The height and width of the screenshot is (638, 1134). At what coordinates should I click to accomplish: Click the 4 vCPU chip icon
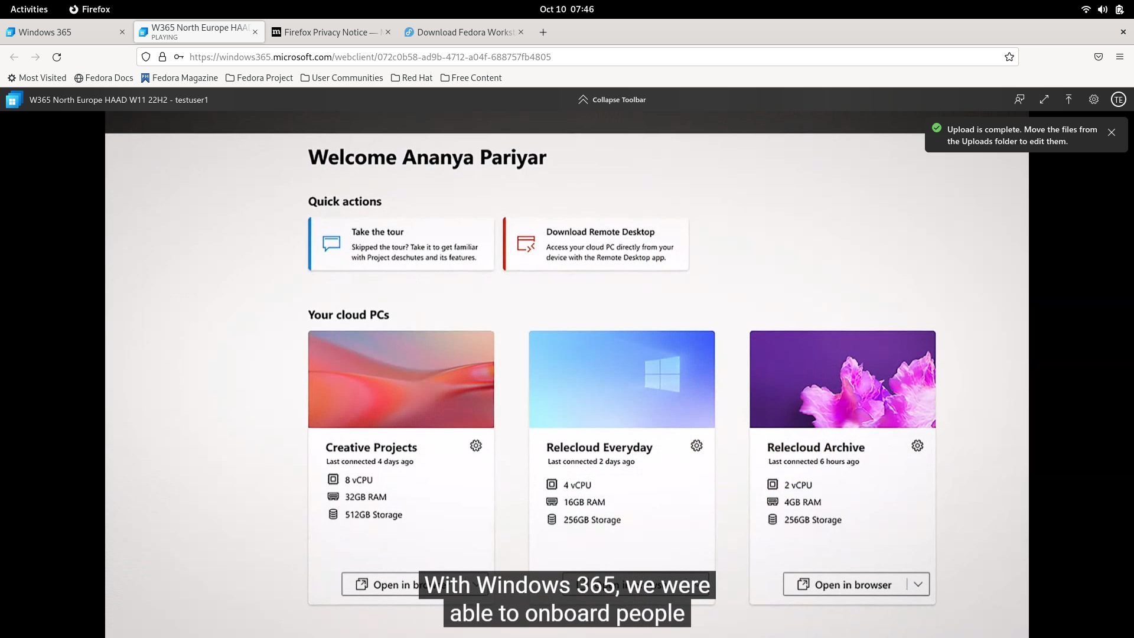coord(552,484)
